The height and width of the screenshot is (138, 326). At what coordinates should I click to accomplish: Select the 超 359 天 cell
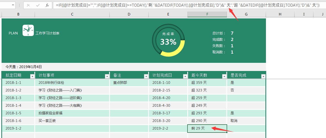pos(207,83)
